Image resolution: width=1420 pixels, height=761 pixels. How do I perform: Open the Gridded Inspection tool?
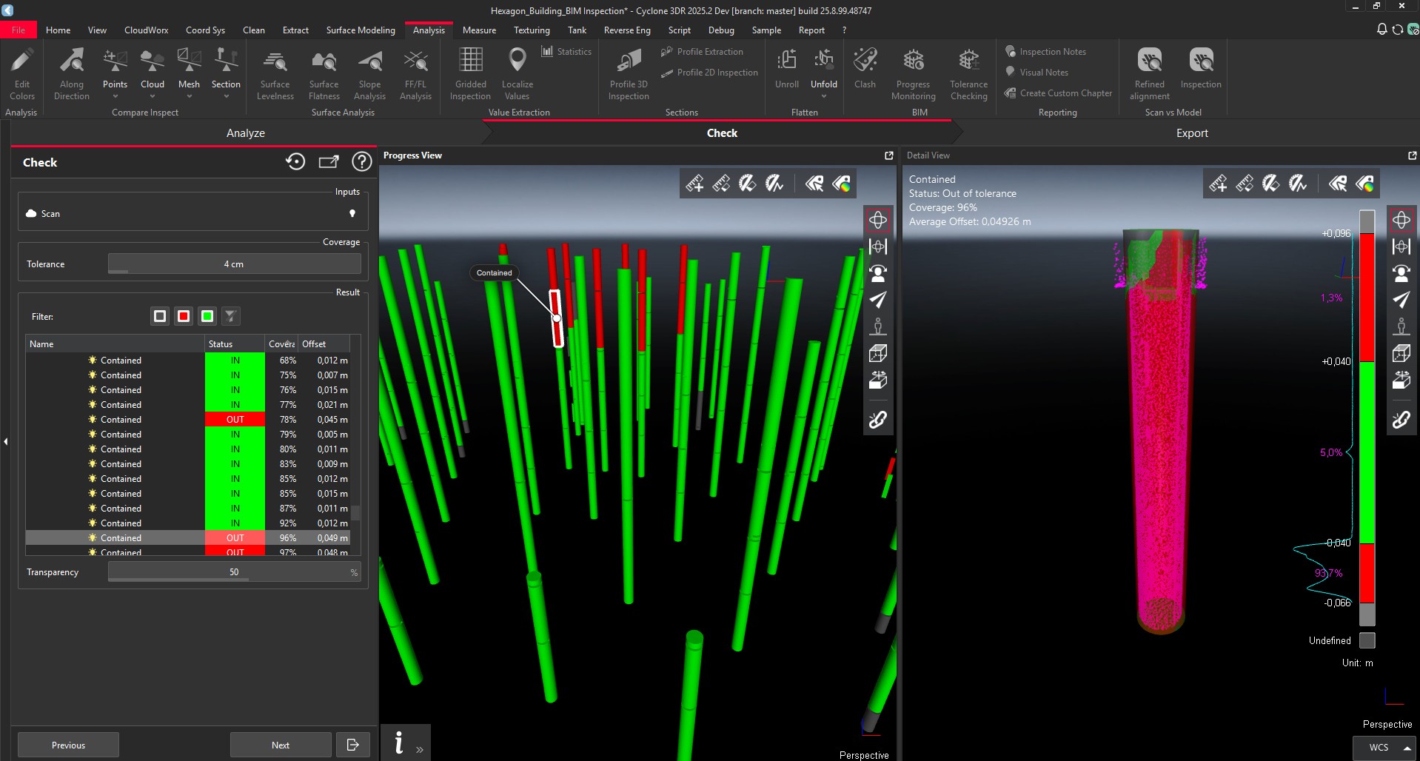pos(469,70)
